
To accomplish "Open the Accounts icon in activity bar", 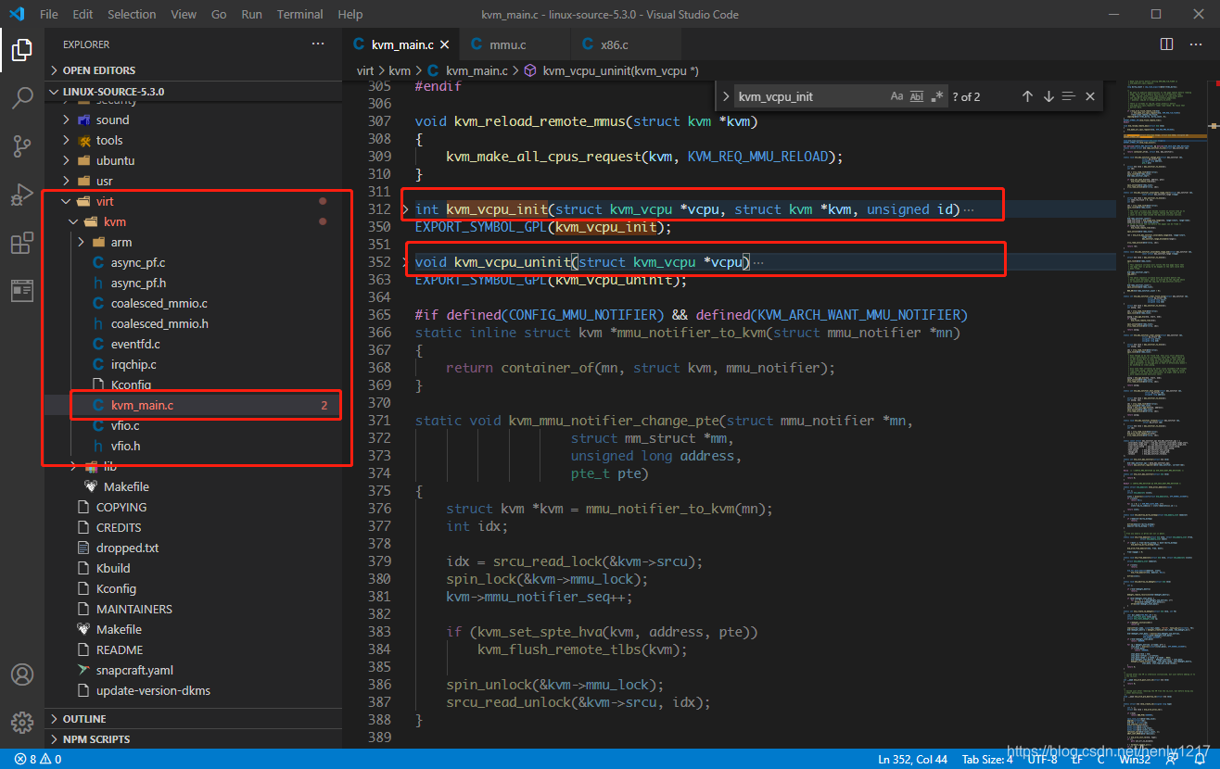I will 22,674.
